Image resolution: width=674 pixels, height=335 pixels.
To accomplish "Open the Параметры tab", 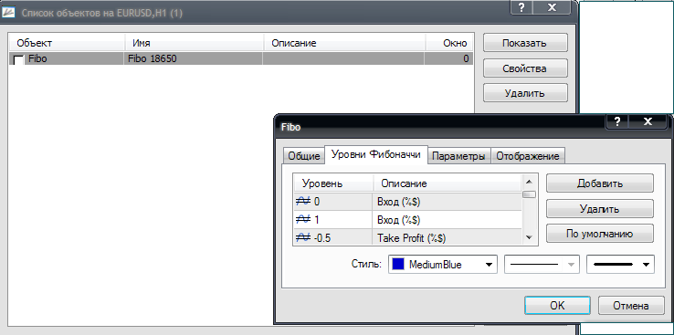I will click(459, 156).
